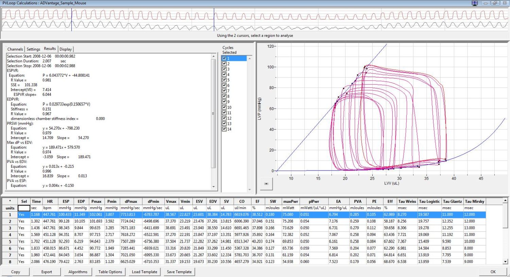Click the left blue cursor in waveform overview

pyautogui.click(x=71, y=20)
